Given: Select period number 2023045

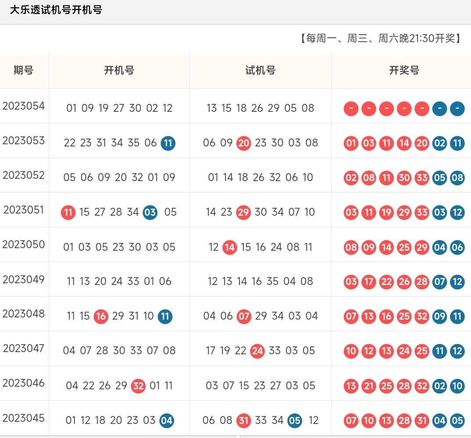Looking at the screenshot, I should tap(23, 418).
